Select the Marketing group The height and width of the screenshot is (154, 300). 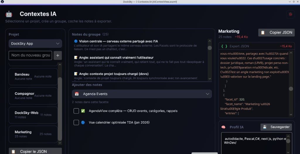tap(33, 134)
